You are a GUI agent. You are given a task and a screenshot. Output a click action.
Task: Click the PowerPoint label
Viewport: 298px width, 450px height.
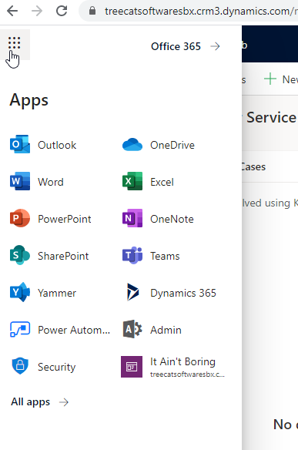pyautogui.click(x=65, y=219)
